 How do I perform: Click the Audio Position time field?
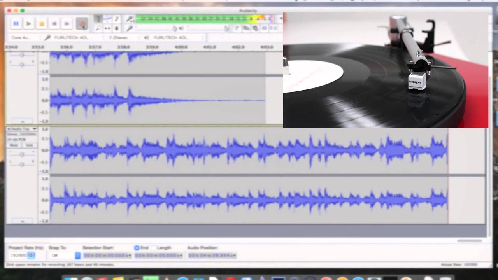point(212,255)
